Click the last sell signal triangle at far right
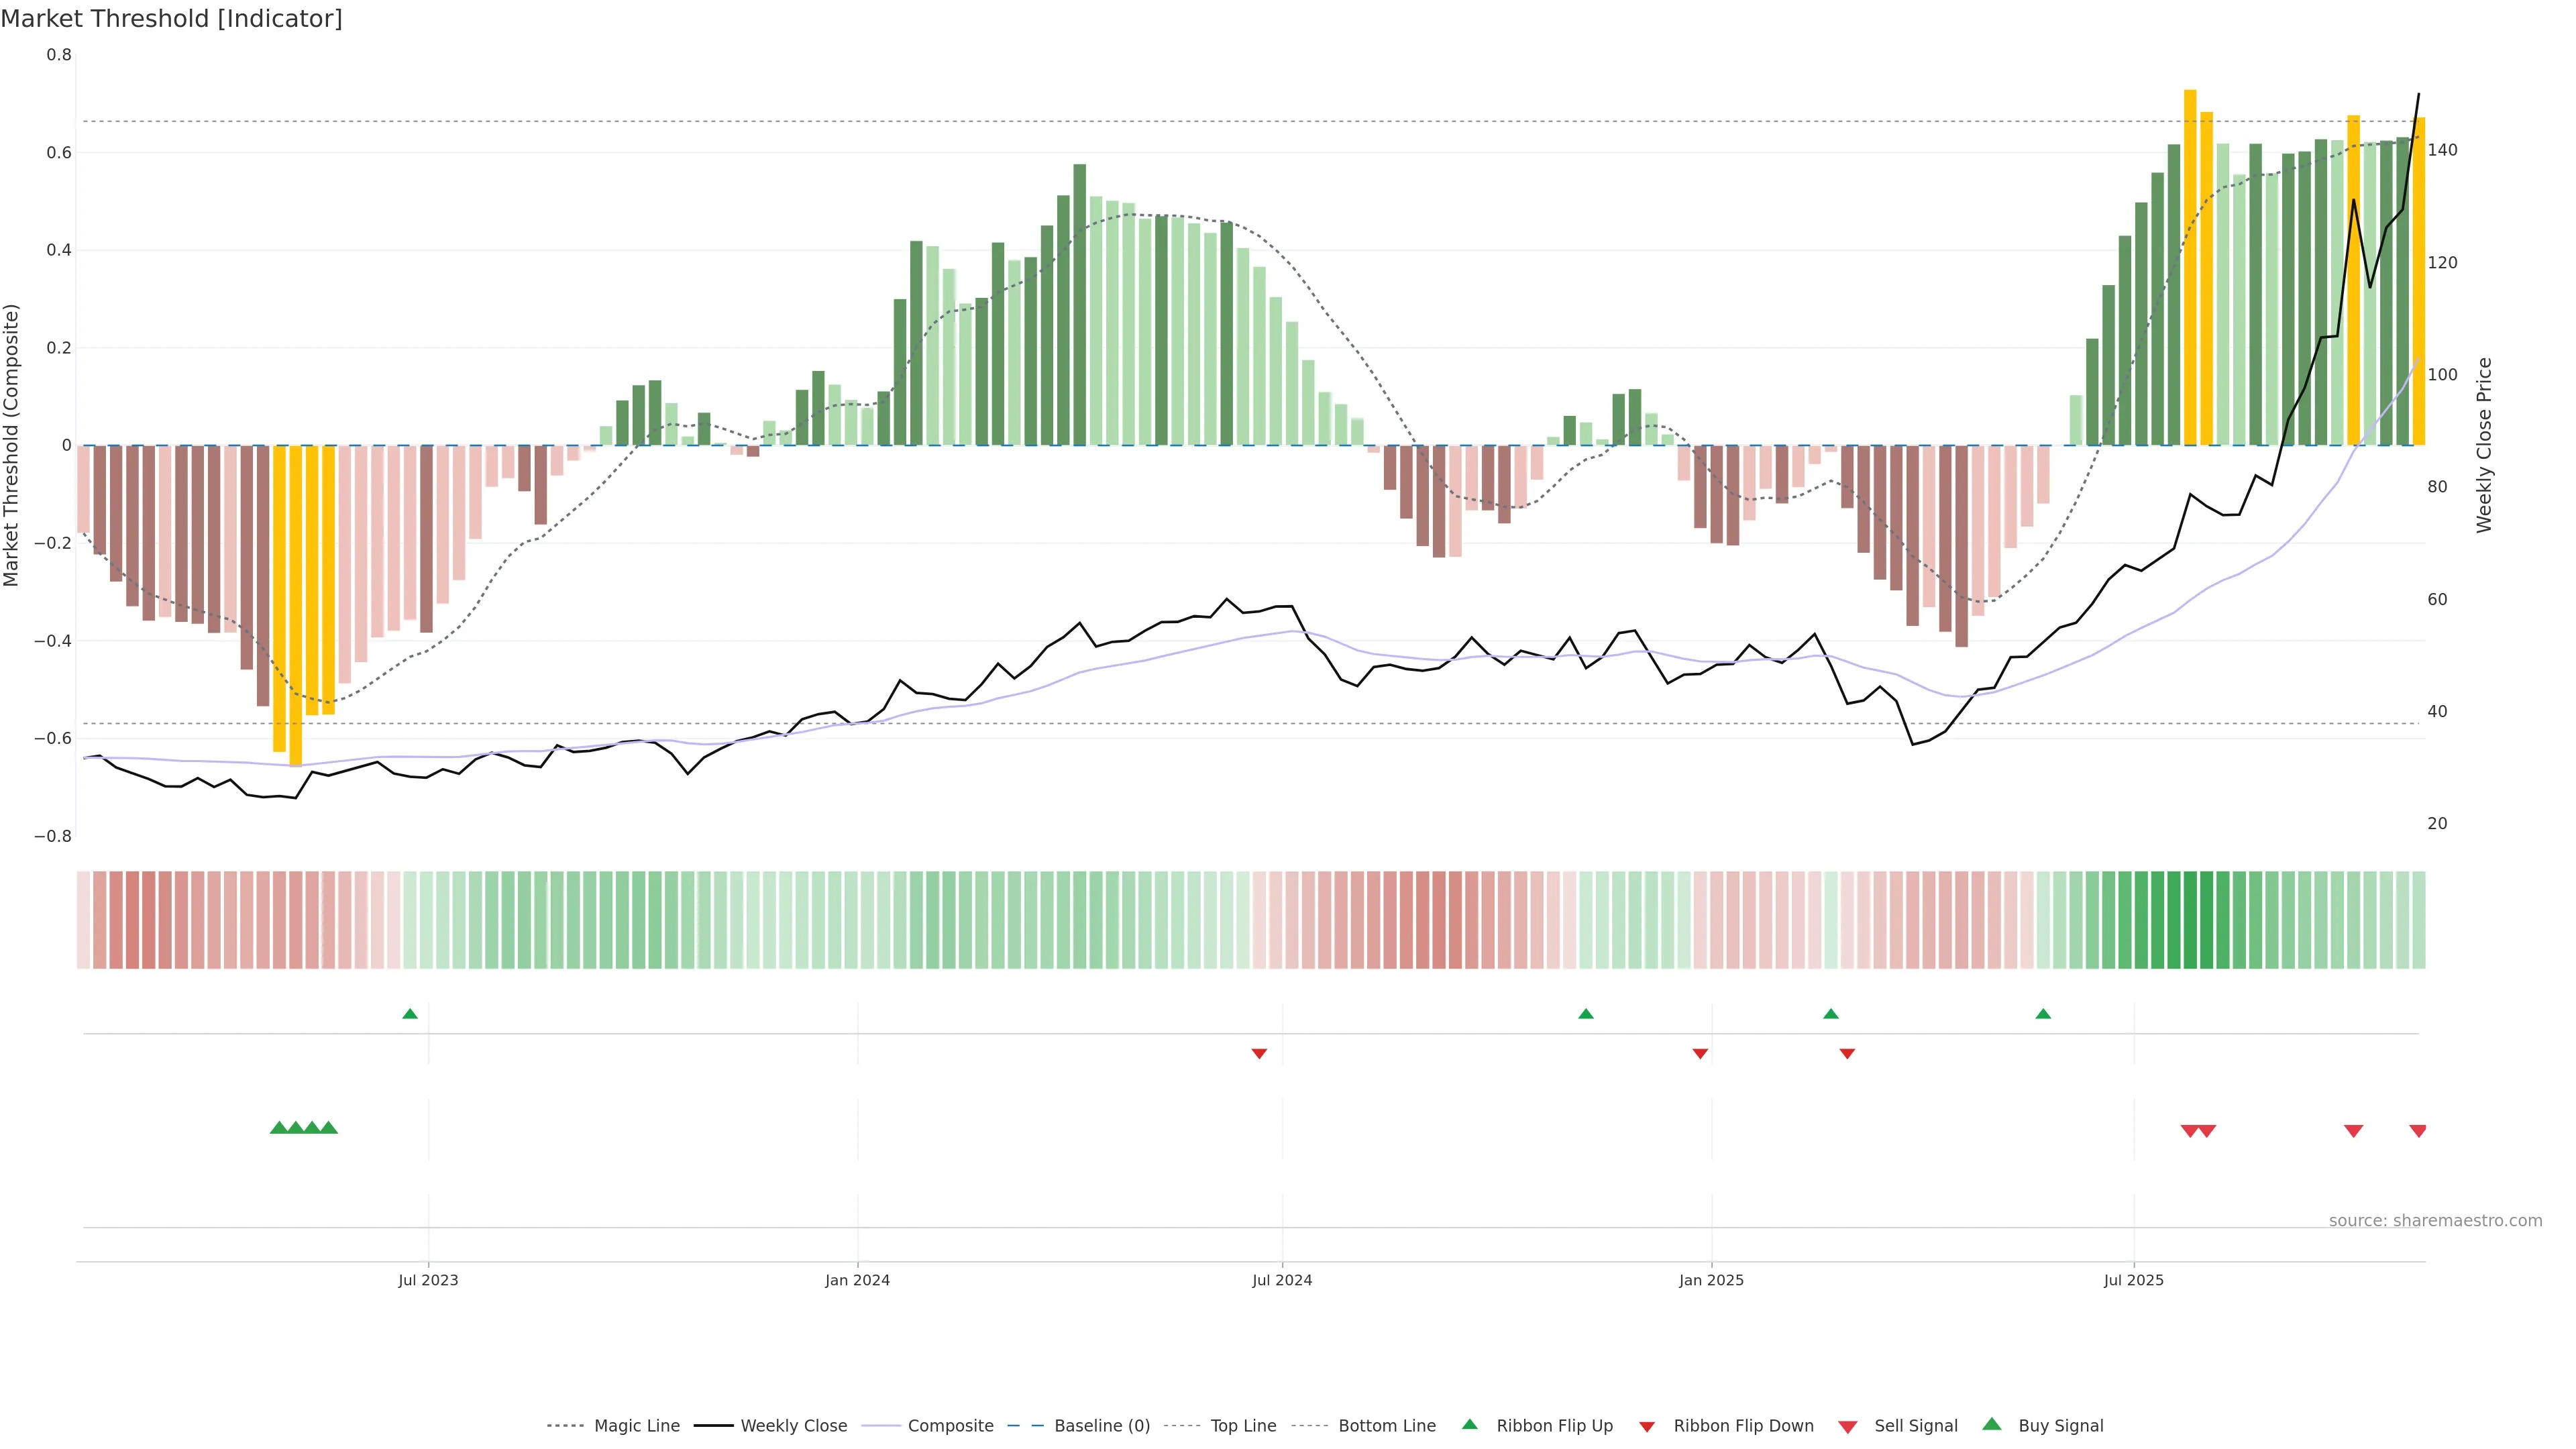Image resolution: width=2576 pixels, height=1449 pixels. (x=2417, y=1131)
